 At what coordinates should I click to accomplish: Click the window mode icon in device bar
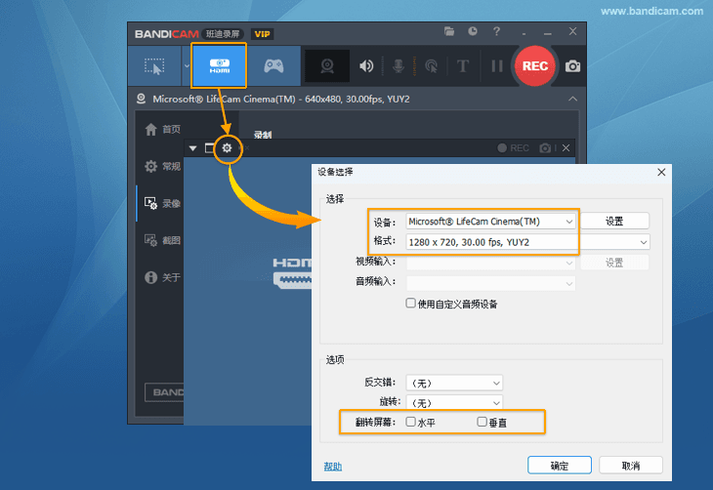pyautogui.click(x=209, y=148)
